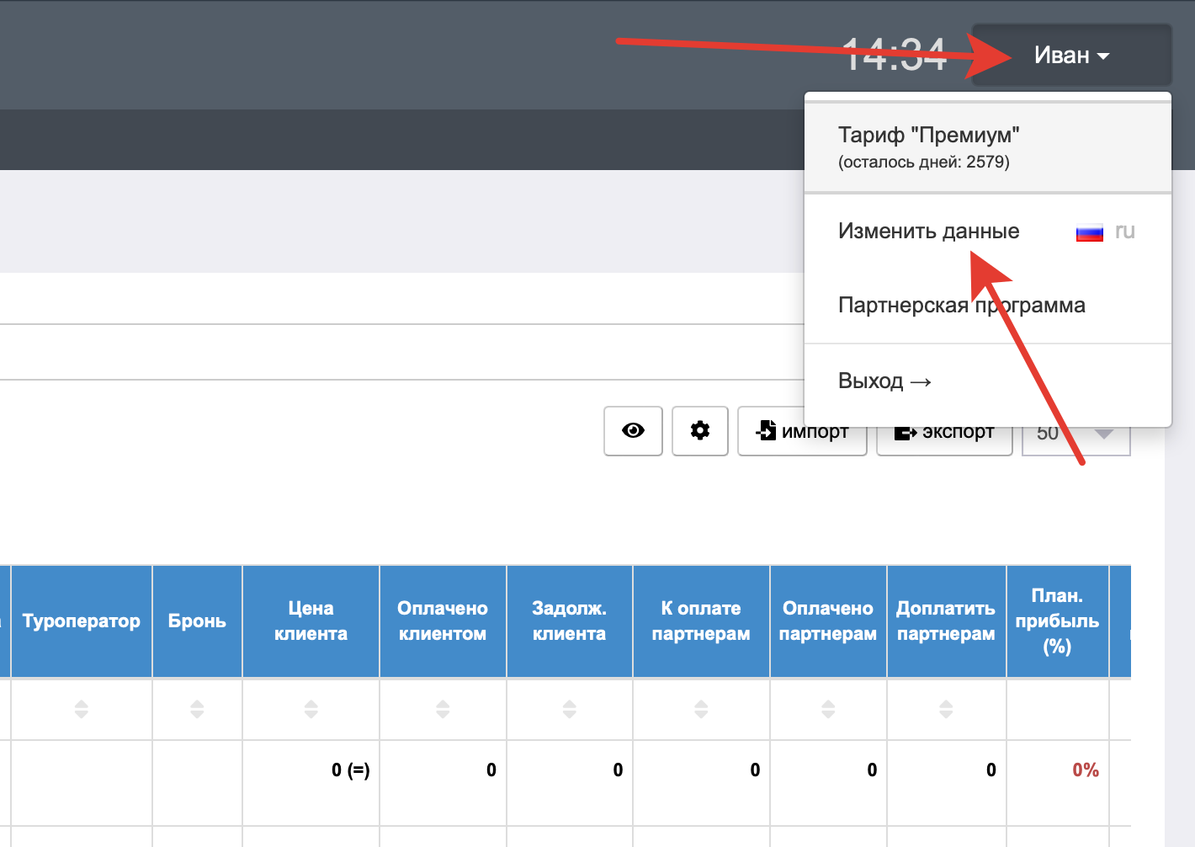The image size is (1195, 847).
Task: Open the Иван user dropdown
Action: click(1071, 56)
